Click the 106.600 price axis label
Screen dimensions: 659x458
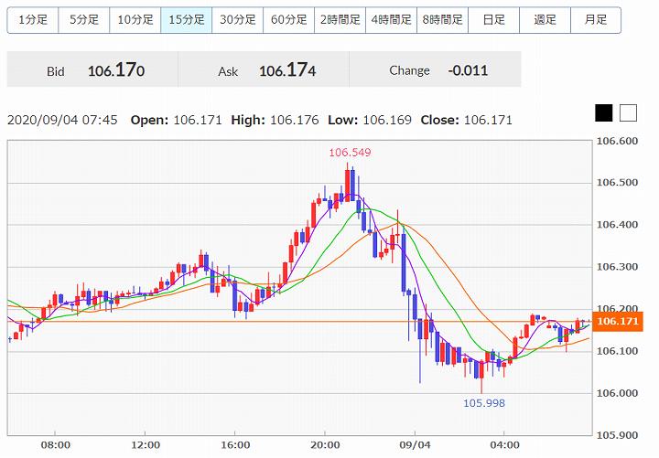coord(617,141)
